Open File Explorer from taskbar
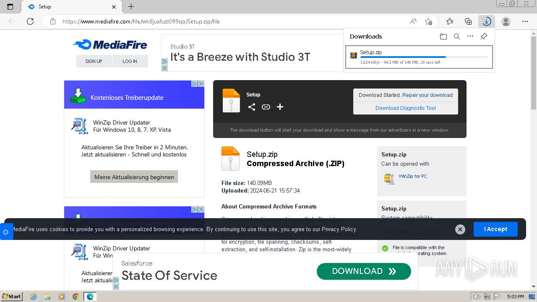The width and height of the screenshot is (537, 302). click(47, 297)
